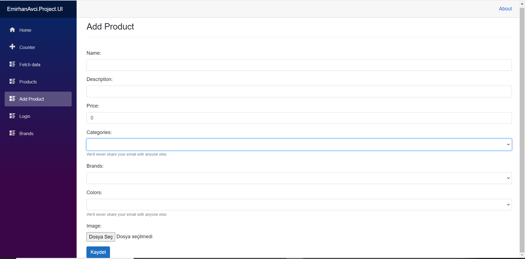The height and width of the screenshot is (259, 525).
Task: Click the Products list icon
Action: pyautogui.click(x=12, y=82)
